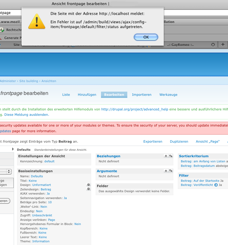Image resolution: width=228 pixels, height=245 pixels.
Task: Open a new browser tab
Action: 223,44
